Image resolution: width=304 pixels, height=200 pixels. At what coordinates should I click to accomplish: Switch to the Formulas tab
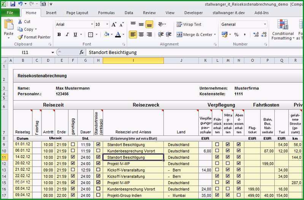coord(106,13)
